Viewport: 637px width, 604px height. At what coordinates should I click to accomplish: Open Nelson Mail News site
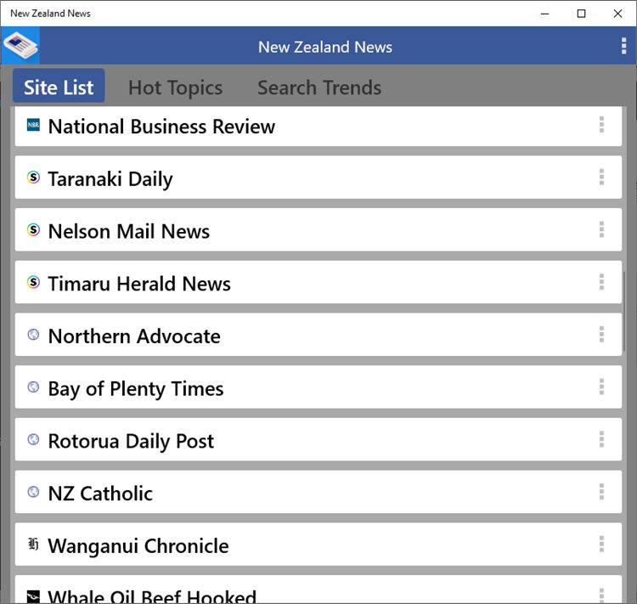tap(318, 230)
